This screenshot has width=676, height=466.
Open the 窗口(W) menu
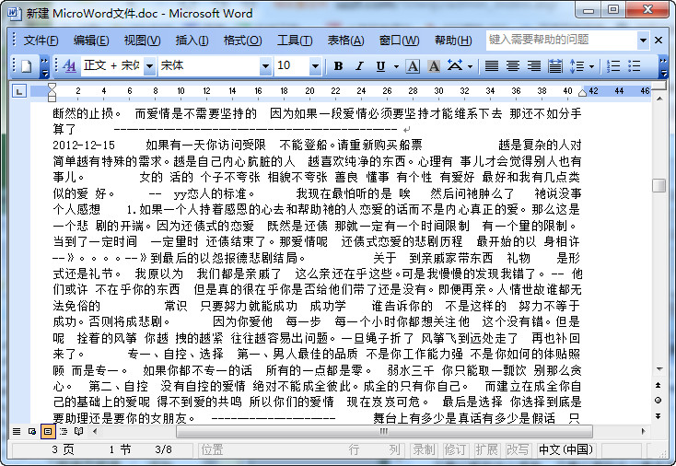pos(399,41)
